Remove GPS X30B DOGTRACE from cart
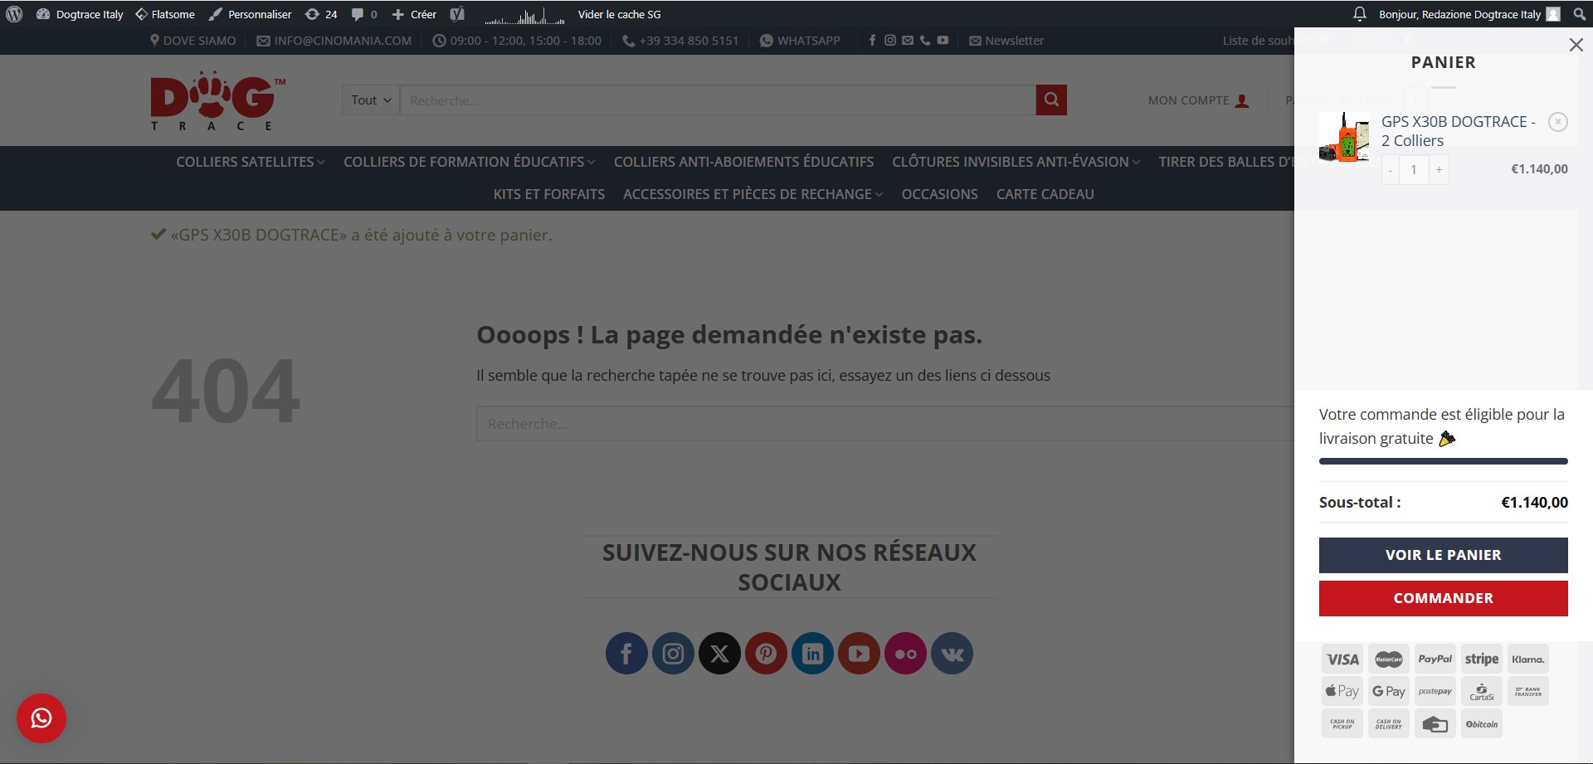Image resolution: width=1593 pixels, height=764 pixels. (1558, 122)
